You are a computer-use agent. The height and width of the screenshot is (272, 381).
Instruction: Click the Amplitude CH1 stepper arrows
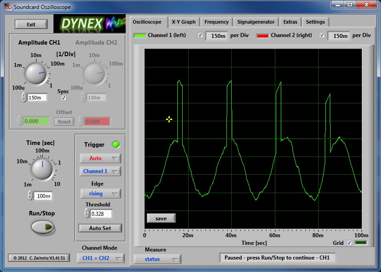click(x=24, y=97)
